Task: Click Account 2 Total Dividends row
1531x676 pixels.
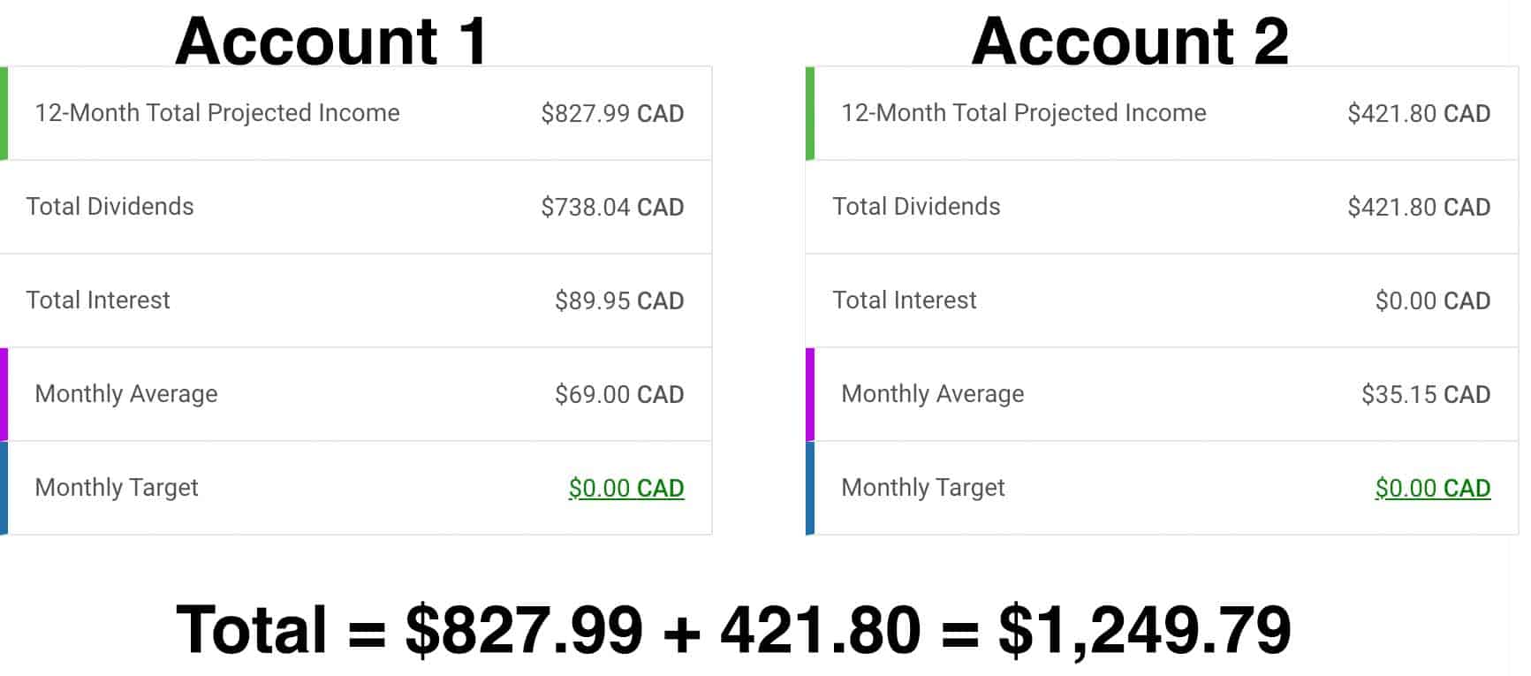Action: pyautogui.click(x=1161, y=207)
